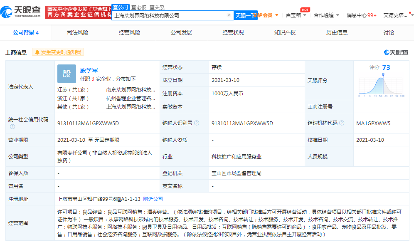Expand the 百宝箱 dropdown
This screenshot has width=414, height=242.
tap(305, 15)
